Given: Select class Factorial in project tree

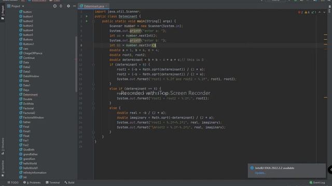Looking at the screenshot, I should tap(26, 109).
